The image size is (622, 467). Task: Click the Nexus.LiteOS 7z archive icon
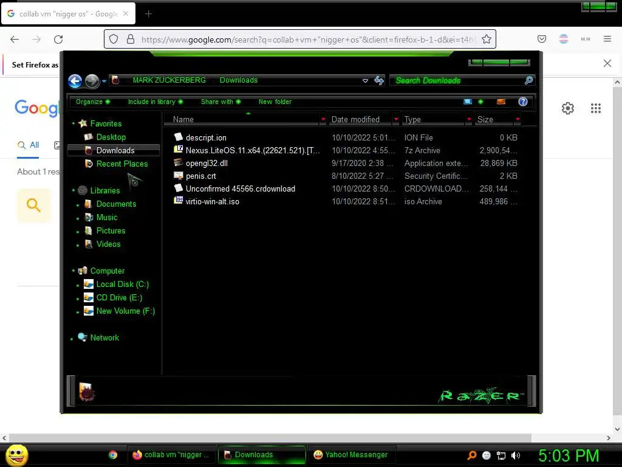[x=179, y=150]
